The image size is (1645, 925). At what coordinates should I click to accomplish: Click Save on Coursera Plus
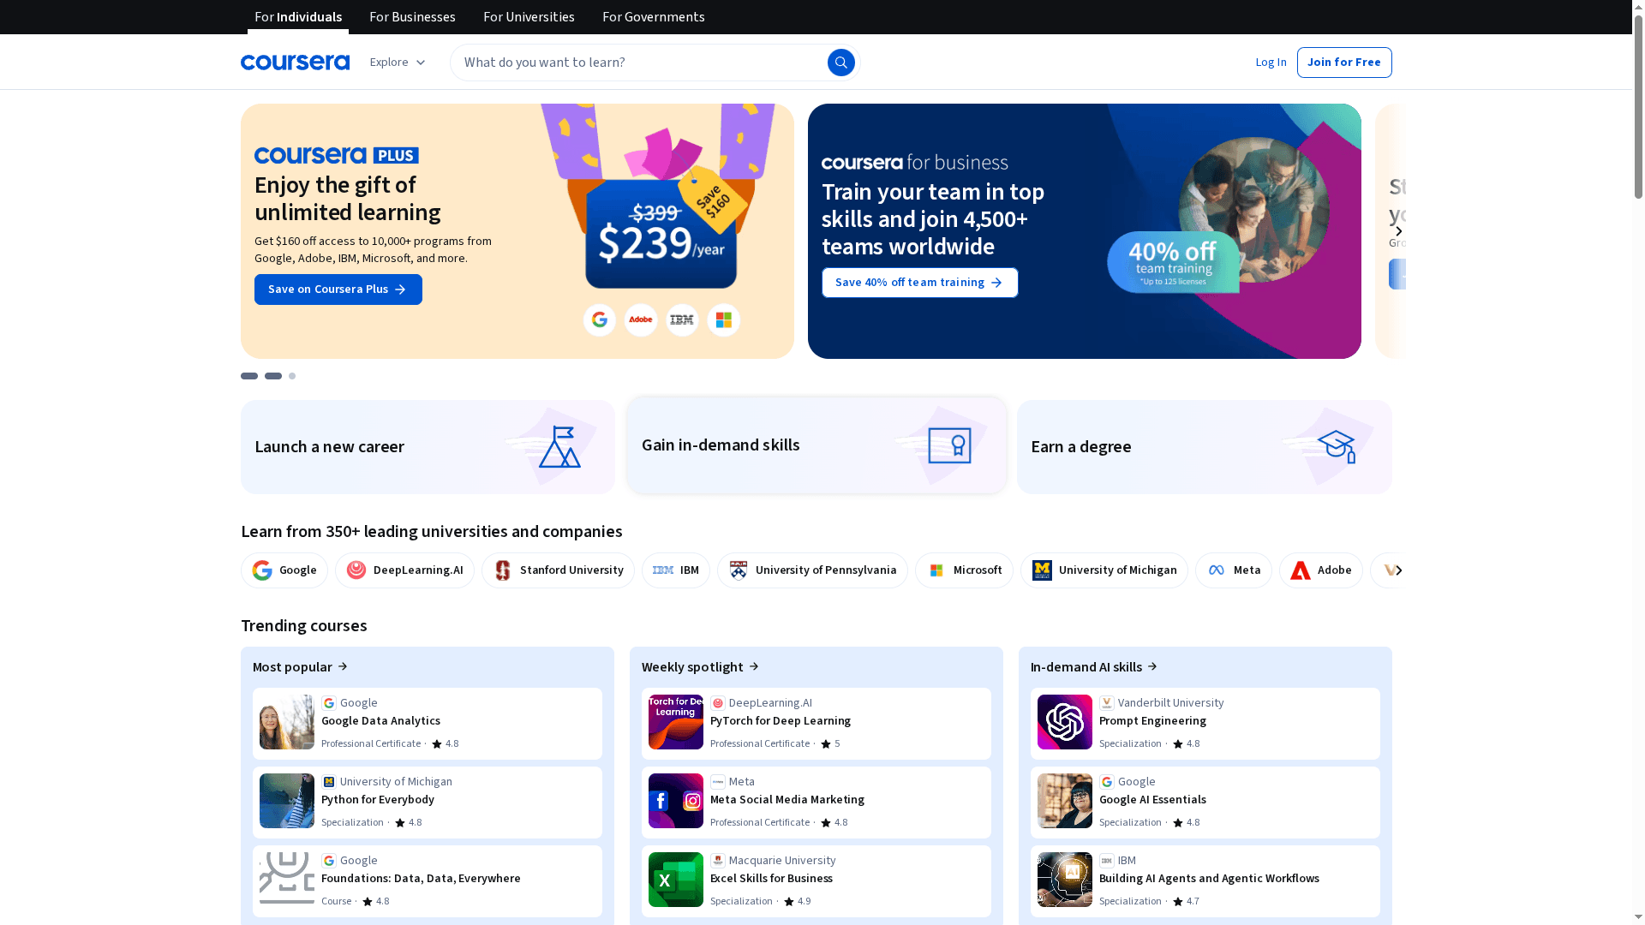(x=338, y=289)
